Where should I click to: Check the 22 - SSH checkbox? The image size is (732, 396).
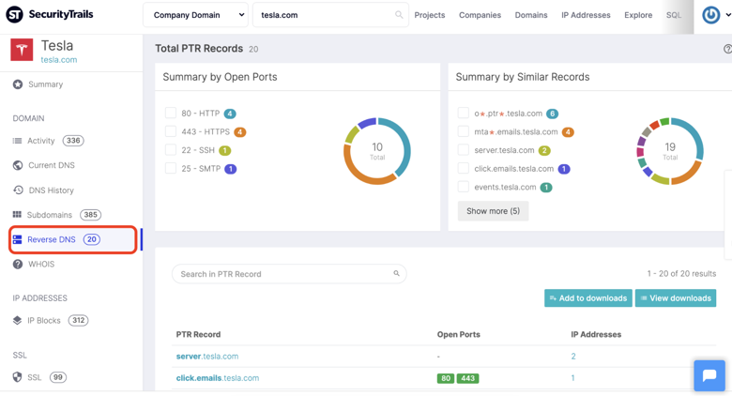[x=171, y=150]
